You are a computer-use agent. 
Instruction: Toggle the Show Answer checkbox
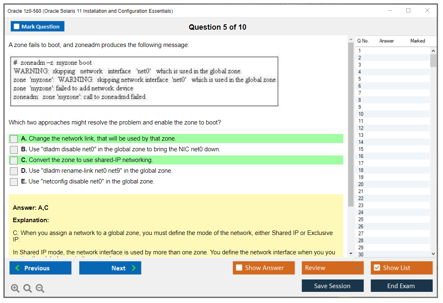239,268
